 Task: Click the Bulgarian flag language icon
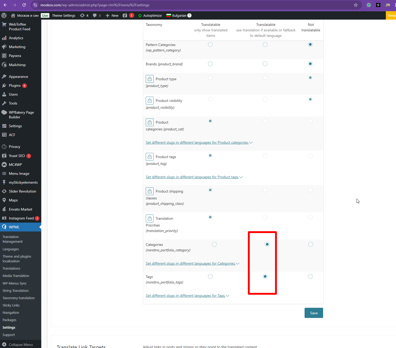point(169,15)
